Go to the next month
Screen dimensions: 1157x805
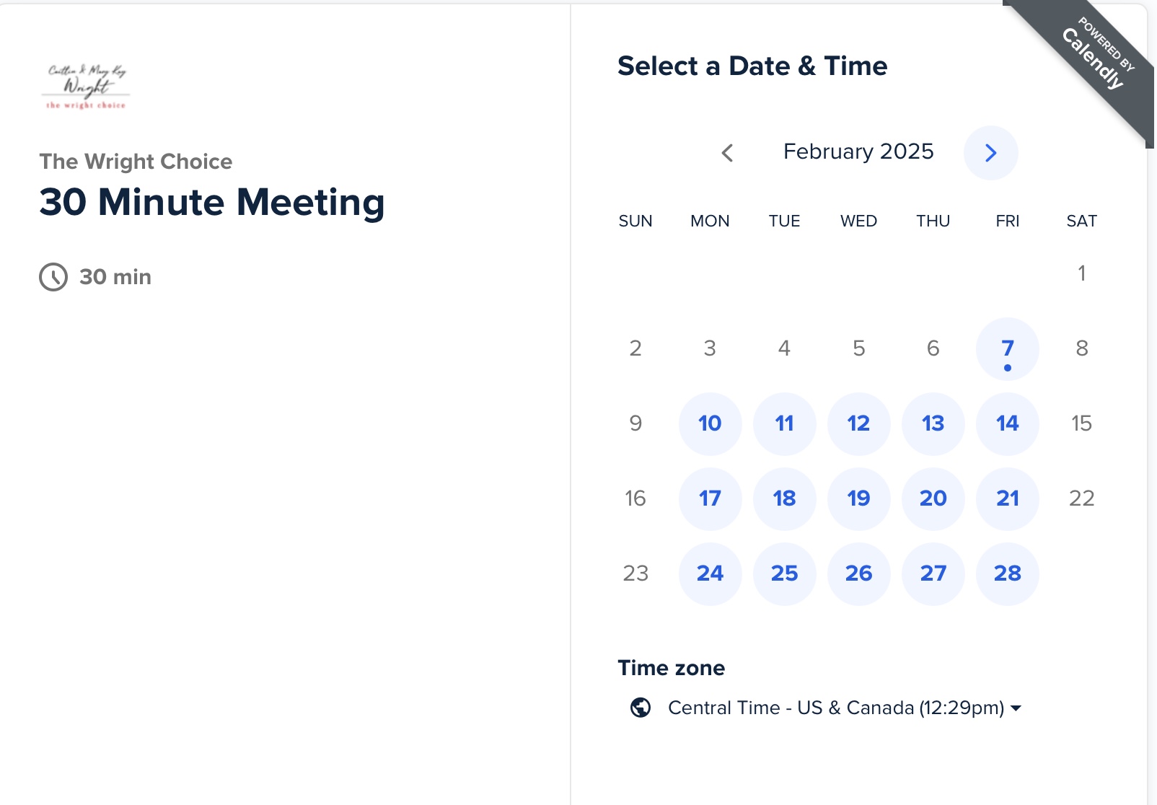pyautogui.click(x=990, y=153)
